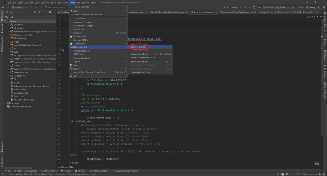
Task: Open dotTrace Profiler tool window
Action: pyautogui.click(x=49, y=171)
